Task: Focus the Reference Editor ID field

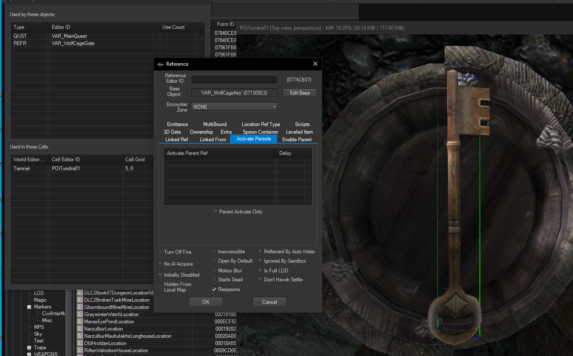Action: [x=234, y=79]
